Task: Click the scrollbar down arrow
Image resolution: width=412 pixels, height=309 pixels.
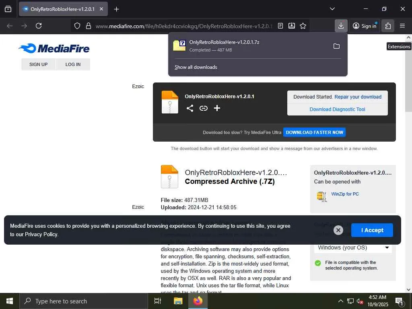Action: [x=408, y=290]
